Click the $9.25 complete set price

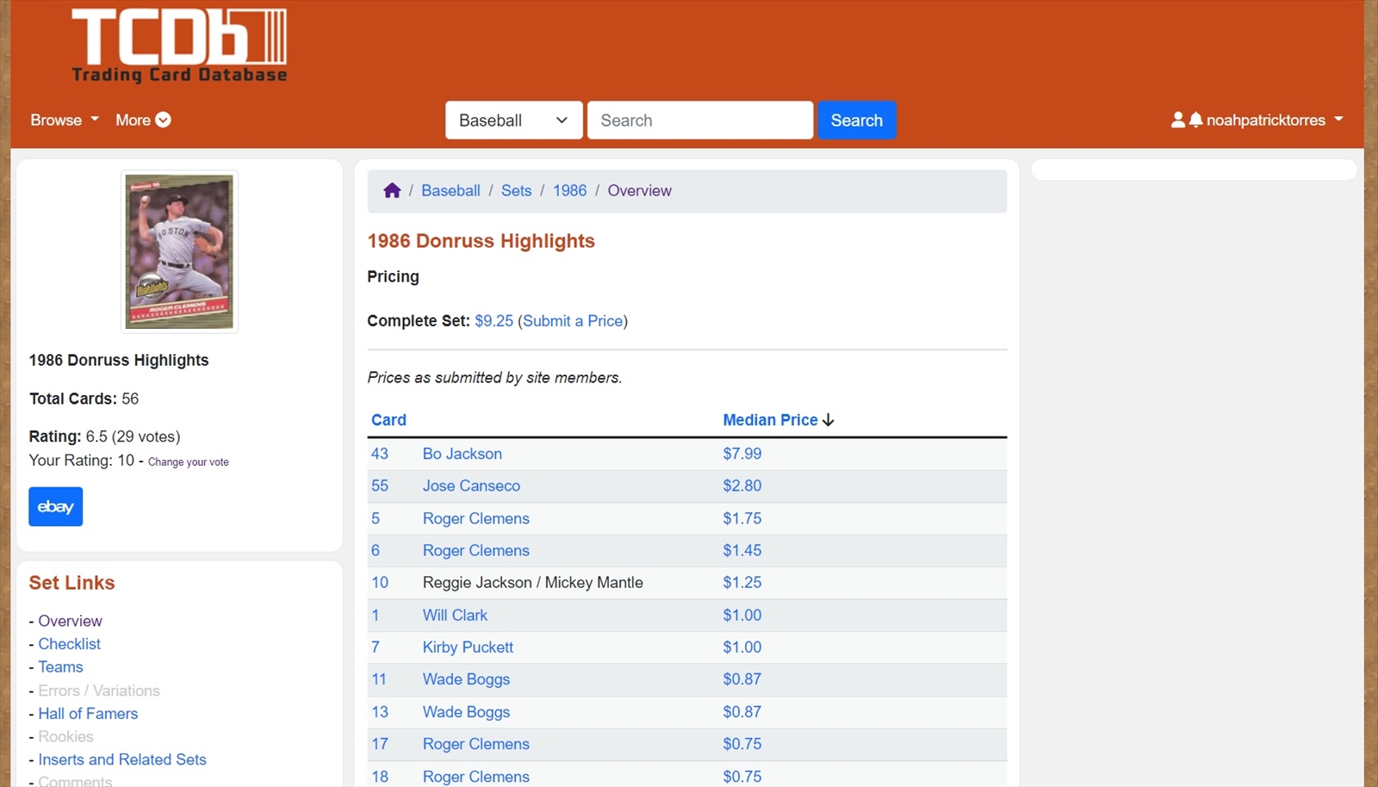click(493, 320)
